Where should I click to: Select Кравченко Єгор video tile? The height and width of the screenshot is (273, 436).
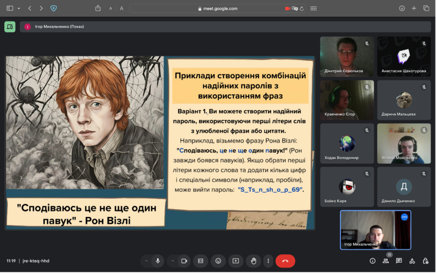pos(347,100)
